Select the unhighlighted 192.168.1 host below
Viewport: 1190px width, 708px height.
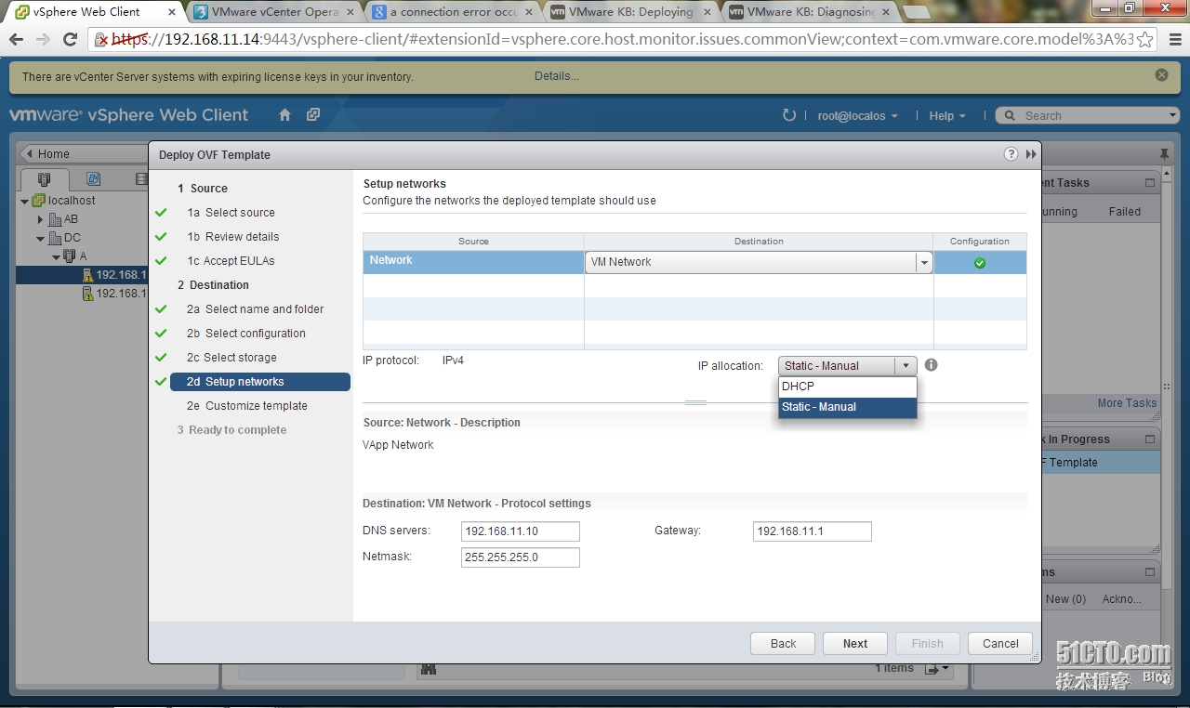click(x=82, y=294)
